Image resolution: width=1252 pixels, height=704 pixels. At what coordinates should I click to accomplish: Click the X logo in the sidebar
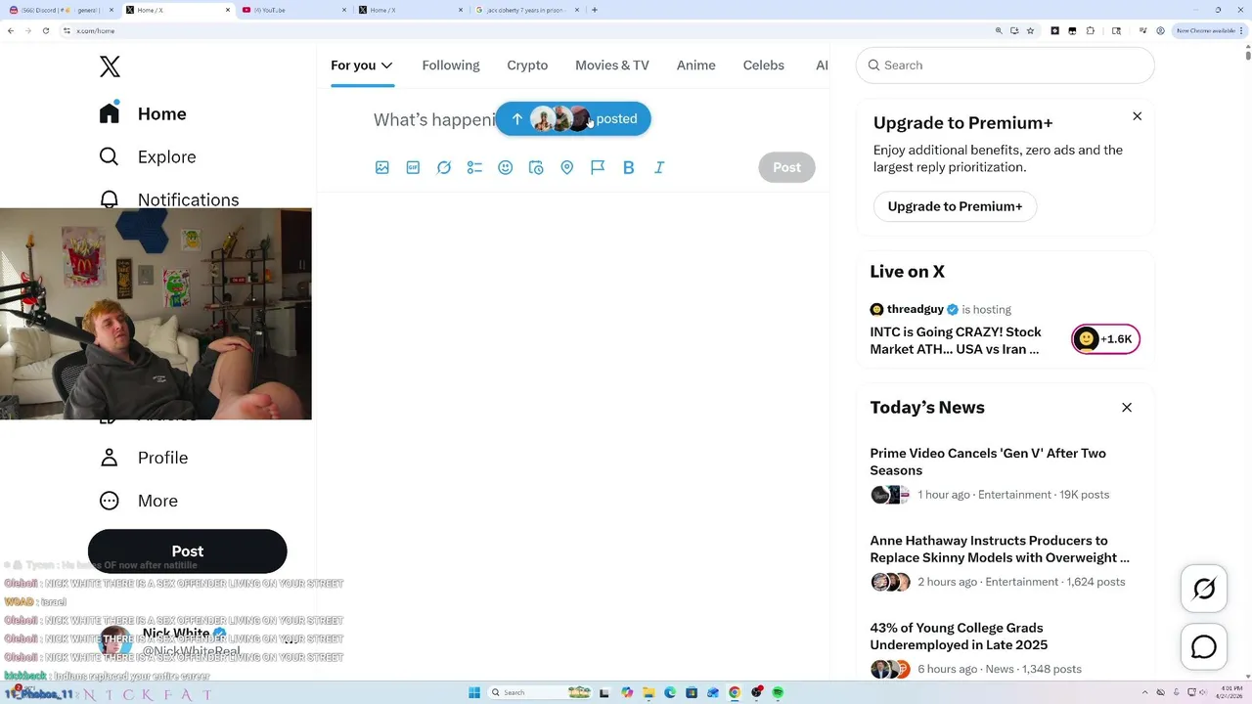pyautogui.click(x=110, y=66)
